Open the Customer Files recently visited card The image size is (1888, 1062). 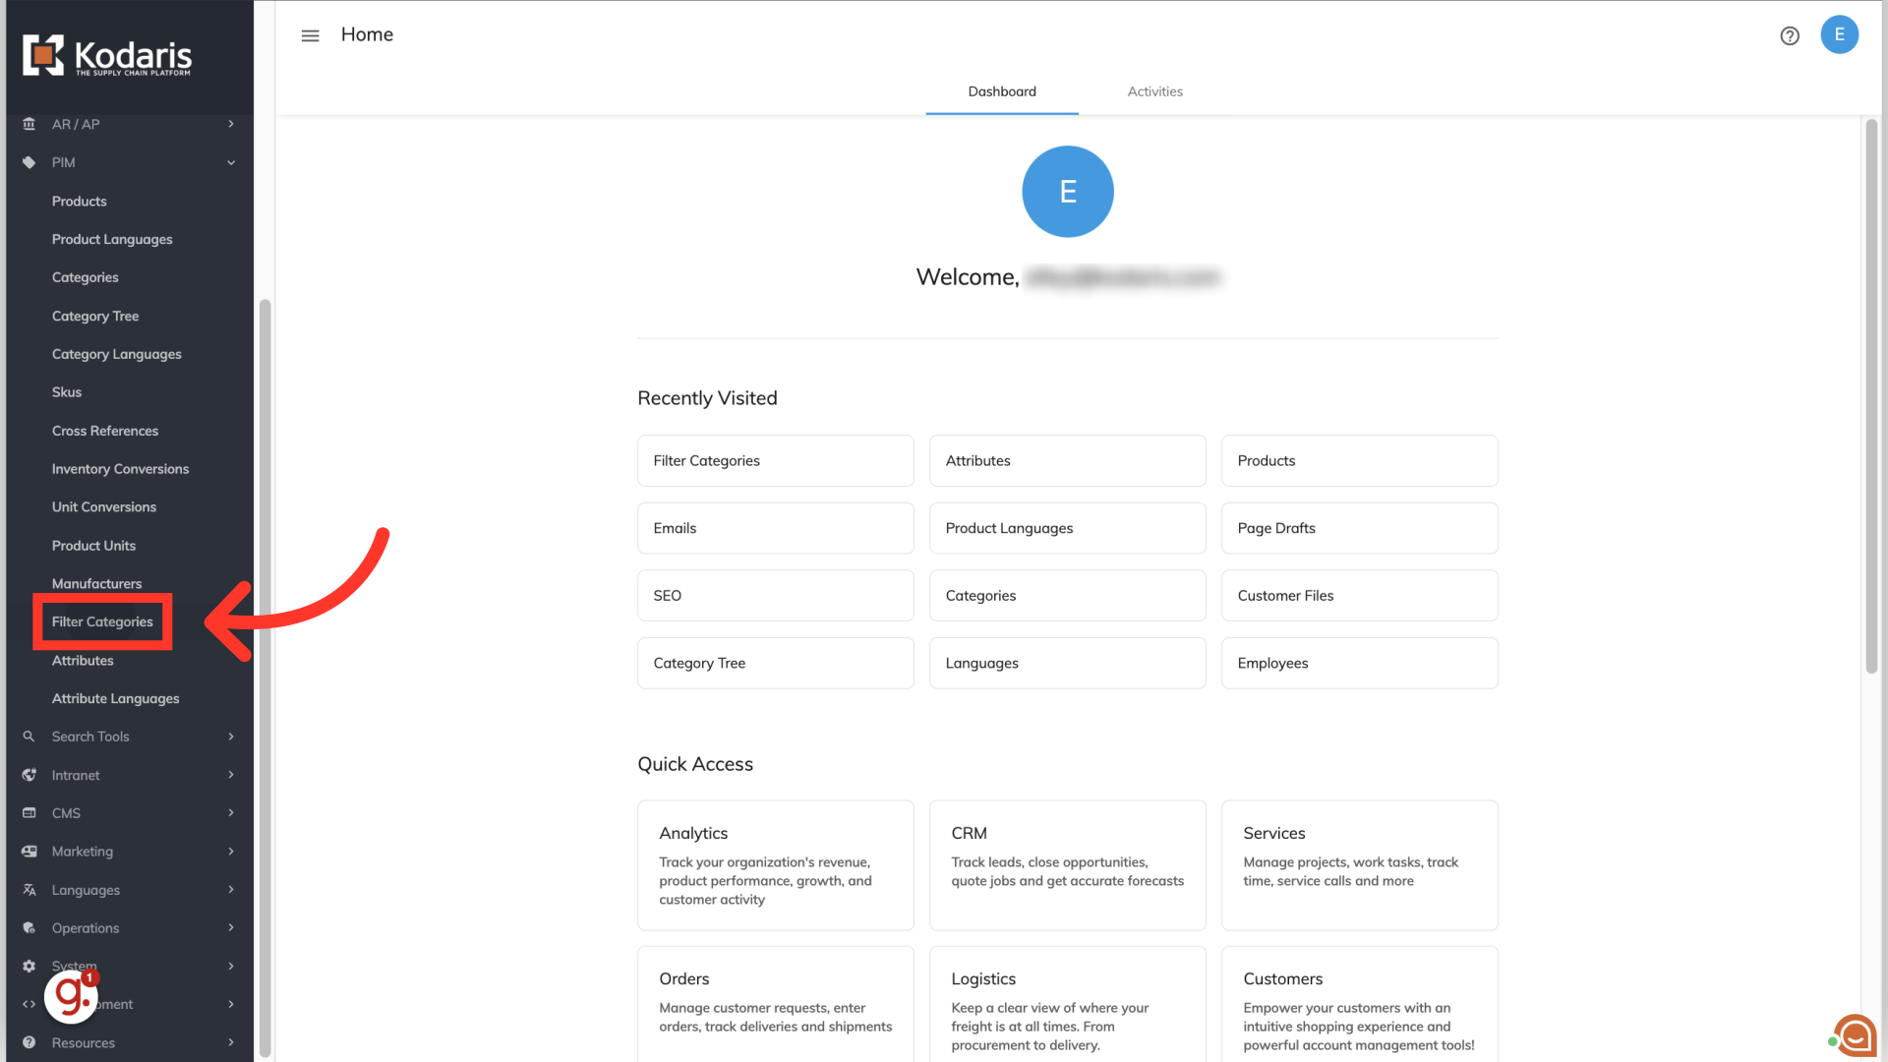tap(1359, 596)
